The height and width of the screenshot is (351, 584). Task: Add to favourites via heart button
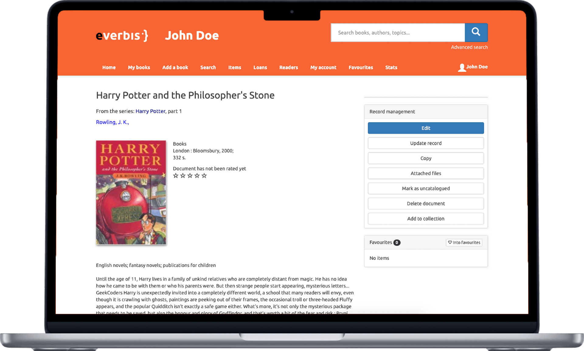[464, 242]
